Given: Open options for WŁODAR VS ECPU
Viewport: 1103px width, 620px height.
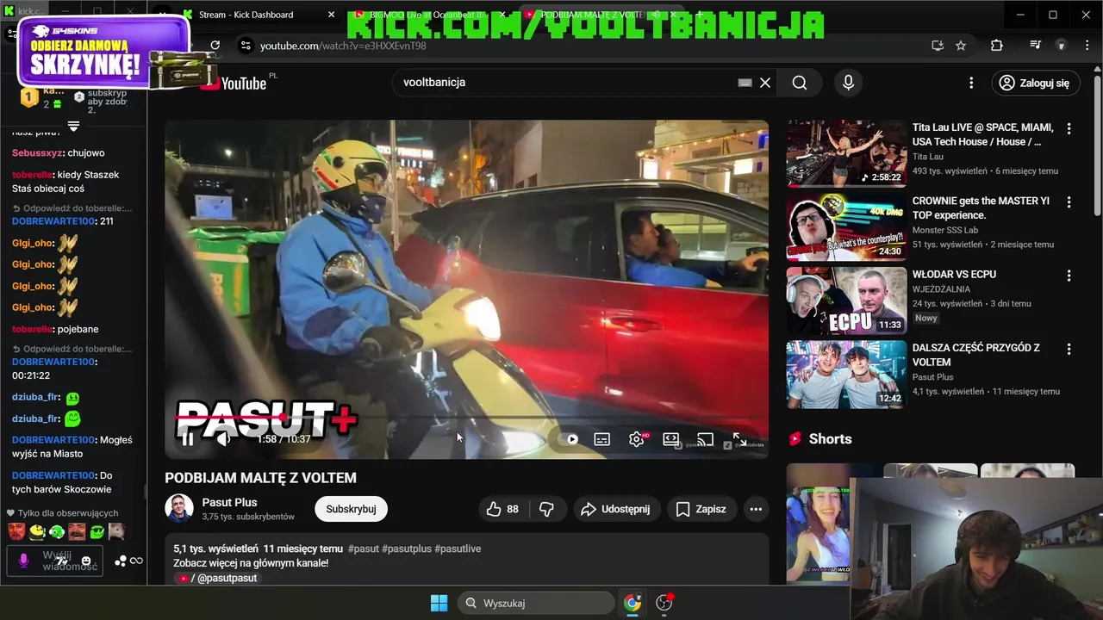Looking at the screenshot, I should [x=1069, y=276].
